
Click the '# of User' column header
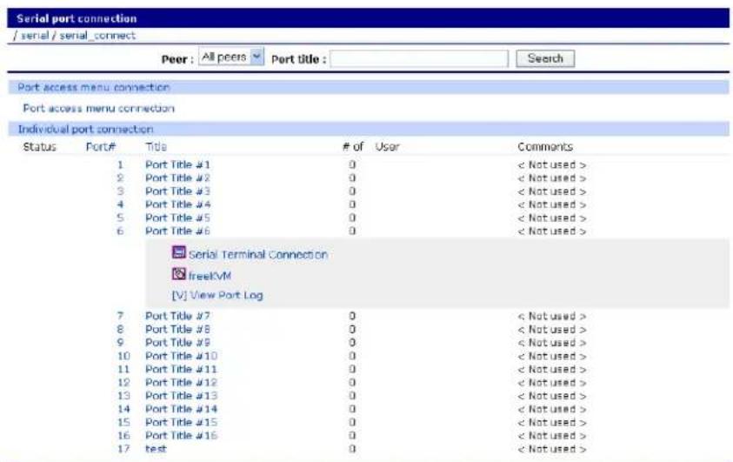click(370, 147)
